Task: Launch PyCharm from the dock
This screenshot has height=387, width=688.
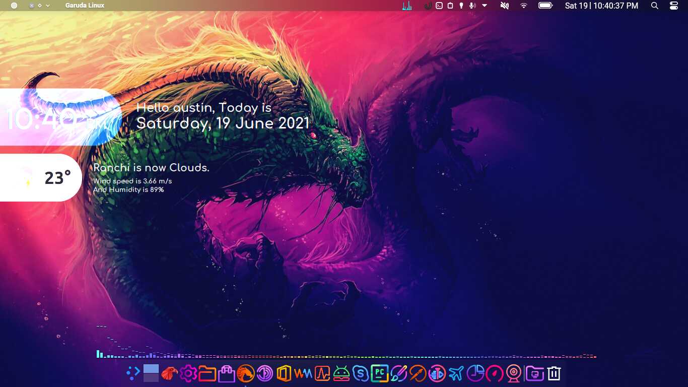Action: (379, 373)
